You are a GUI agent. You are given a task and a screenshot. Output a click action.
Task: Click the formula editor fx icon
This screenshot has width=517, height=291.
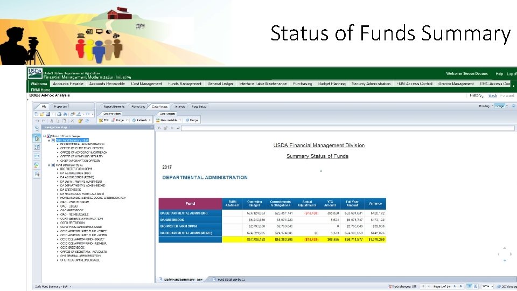coord(159,128)
